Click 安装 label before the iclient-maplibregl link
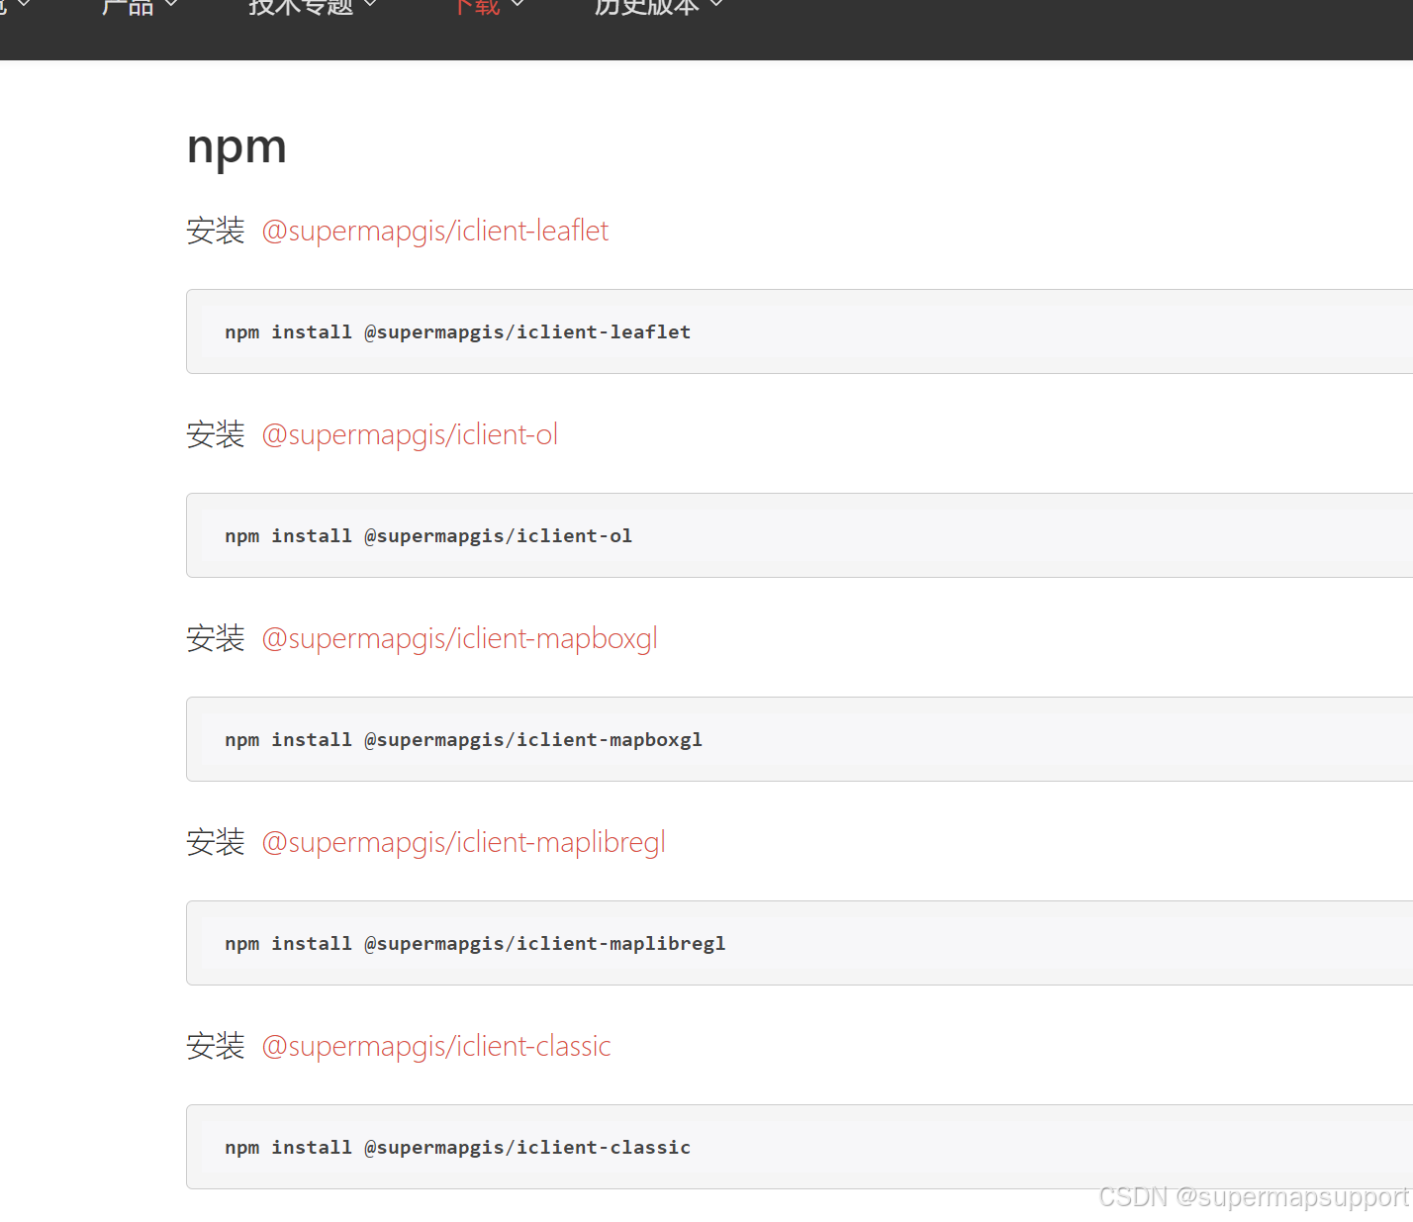The image size is (1413, 1222). click(216, 842)
